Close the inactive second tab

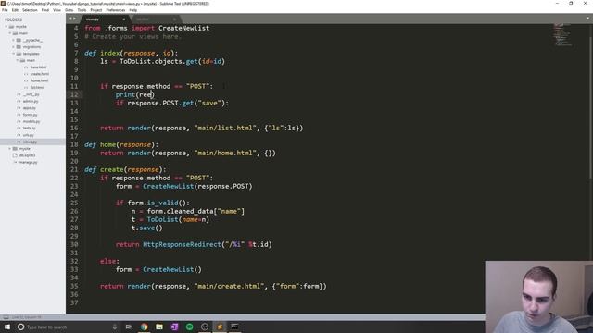174,18
